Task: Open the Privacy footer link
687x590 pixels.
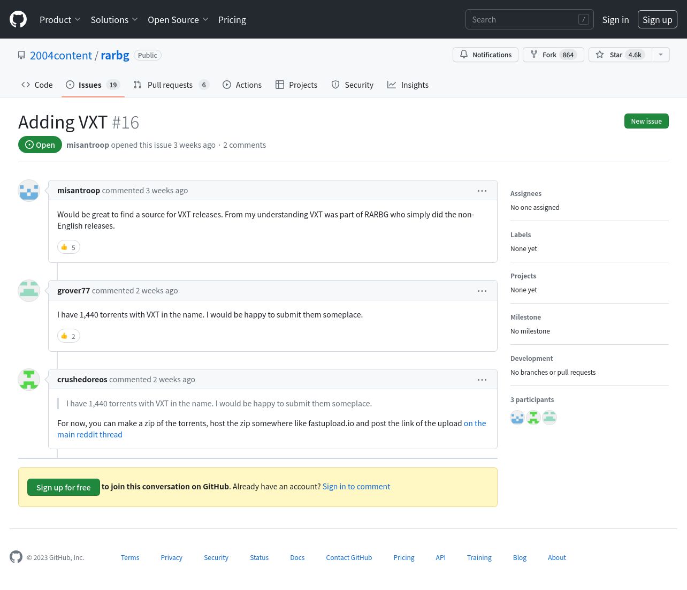Action: (x=172, y=558)
